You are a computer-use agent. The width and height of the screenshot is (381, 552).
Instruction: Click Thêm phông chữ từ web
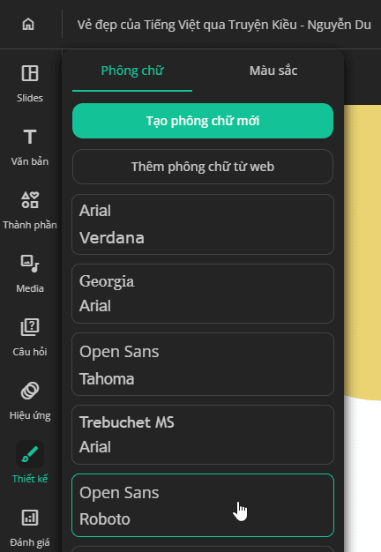tap(203, 167)
